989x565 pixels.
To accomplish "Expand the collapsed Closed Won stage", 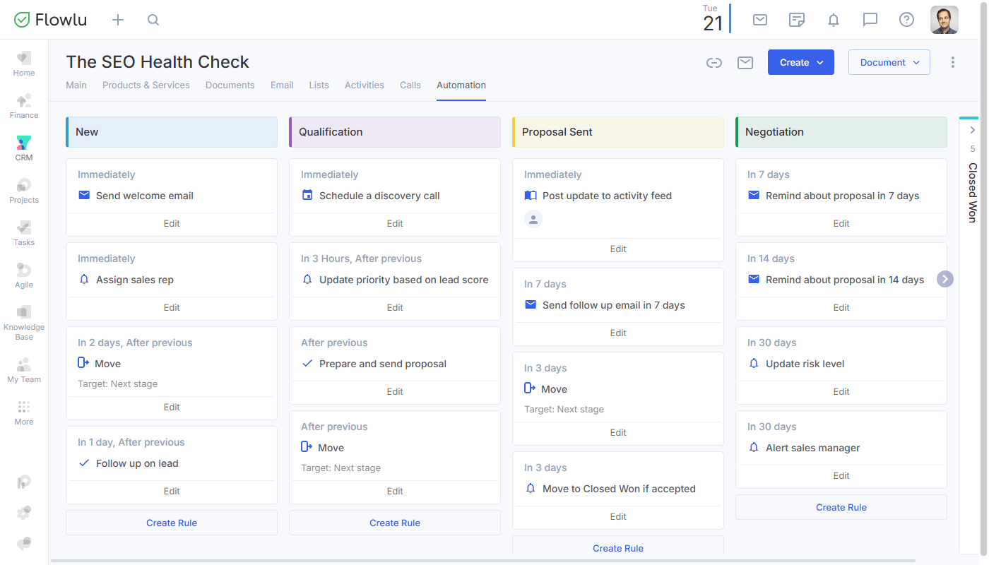I will (x=971, y=129).
